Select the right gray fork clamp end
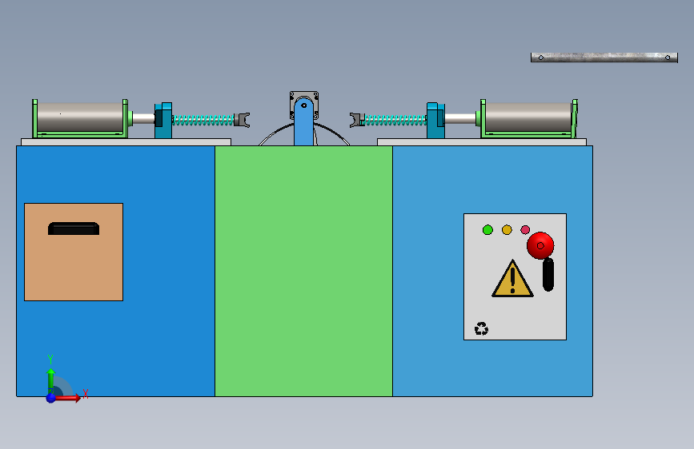694x449 pixels. pyautogui.click(x=357, y=120)
